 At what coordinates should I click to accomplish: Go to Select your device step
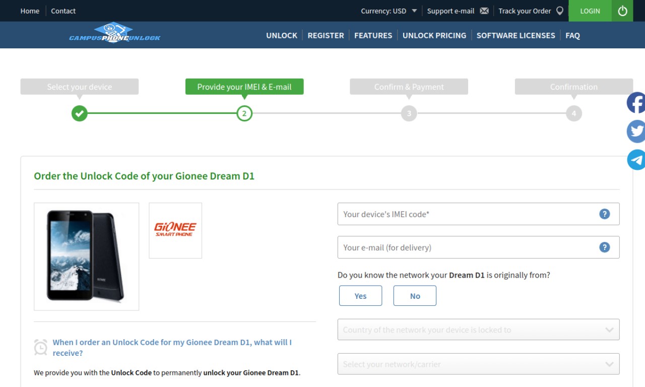coord(80,87)
